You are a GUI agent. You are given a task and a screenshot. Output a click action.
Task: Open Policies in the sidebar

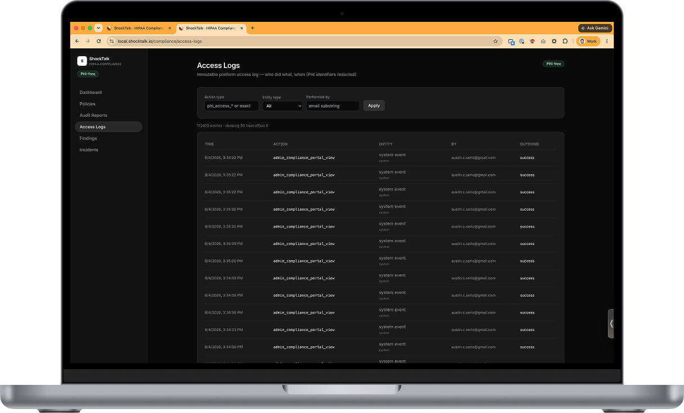pyautogui.click(x=108, y=104)
